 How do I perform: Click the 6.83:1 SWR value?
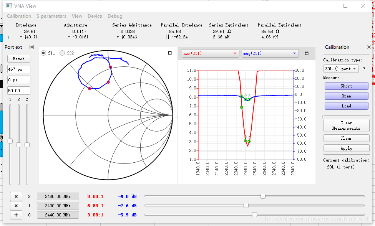tap(95, 206)
